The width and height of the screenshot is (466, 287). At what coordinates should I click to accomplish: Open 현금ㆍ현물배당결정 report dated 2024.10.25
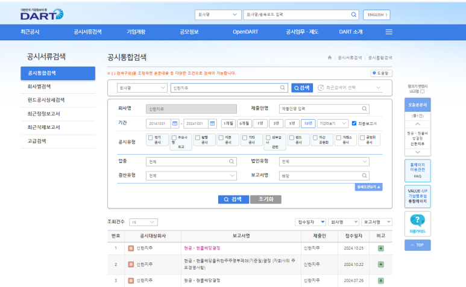click(202, 248)
